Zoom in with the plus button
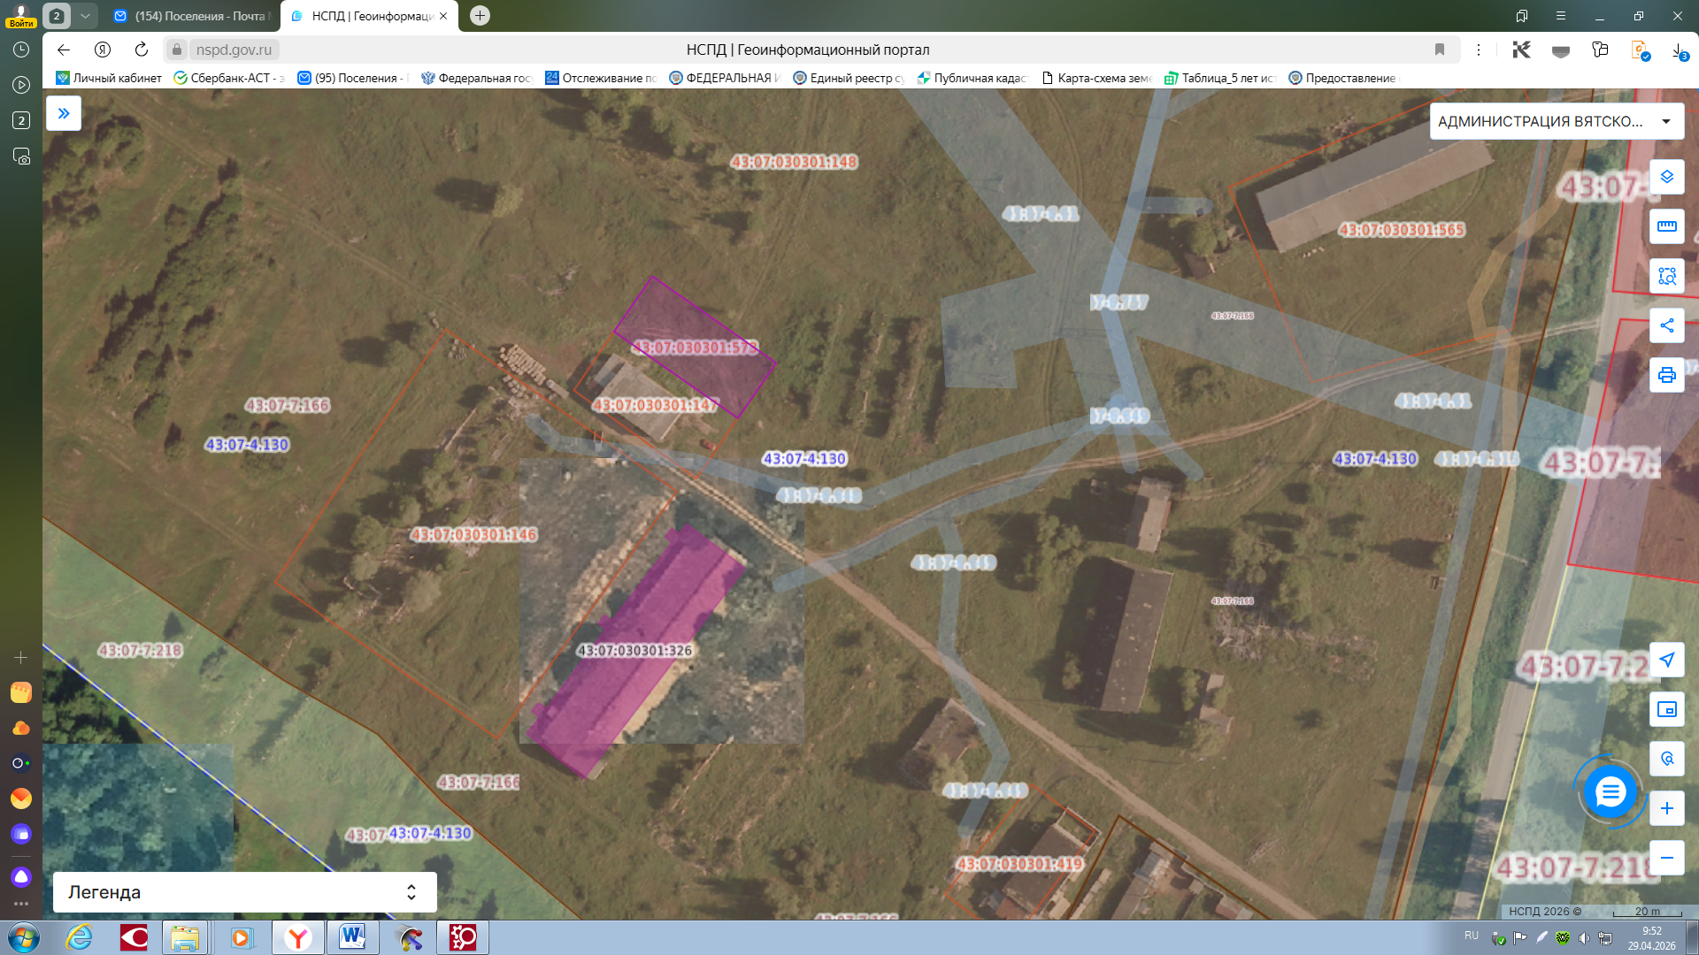Image resolution: width=1699 pixels, height=955 pixels. (x=1666, y=808)
